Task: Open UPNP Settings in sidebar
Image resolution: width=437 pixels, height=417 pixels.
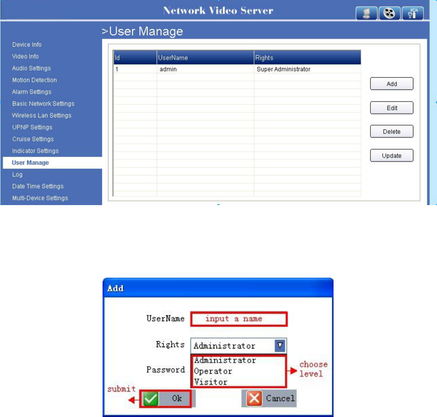Action: click(32, 127)
